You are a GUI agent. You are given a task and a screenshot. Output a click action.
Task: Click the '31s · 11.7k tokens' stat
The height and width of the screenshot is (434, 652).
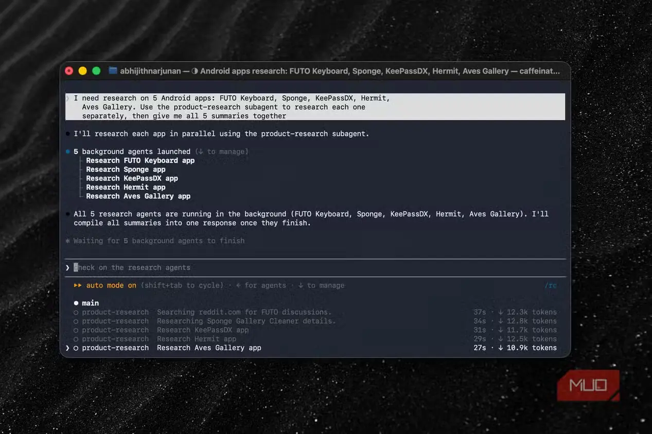click(515, 330)
